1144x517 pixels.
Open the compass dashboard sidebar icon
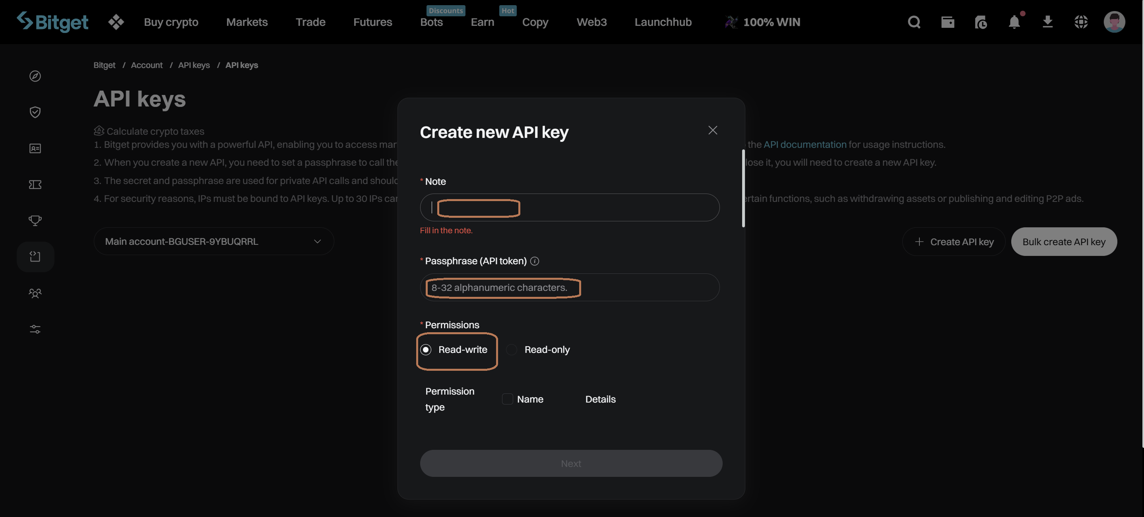pyautogui.click(x=35, y=76)
